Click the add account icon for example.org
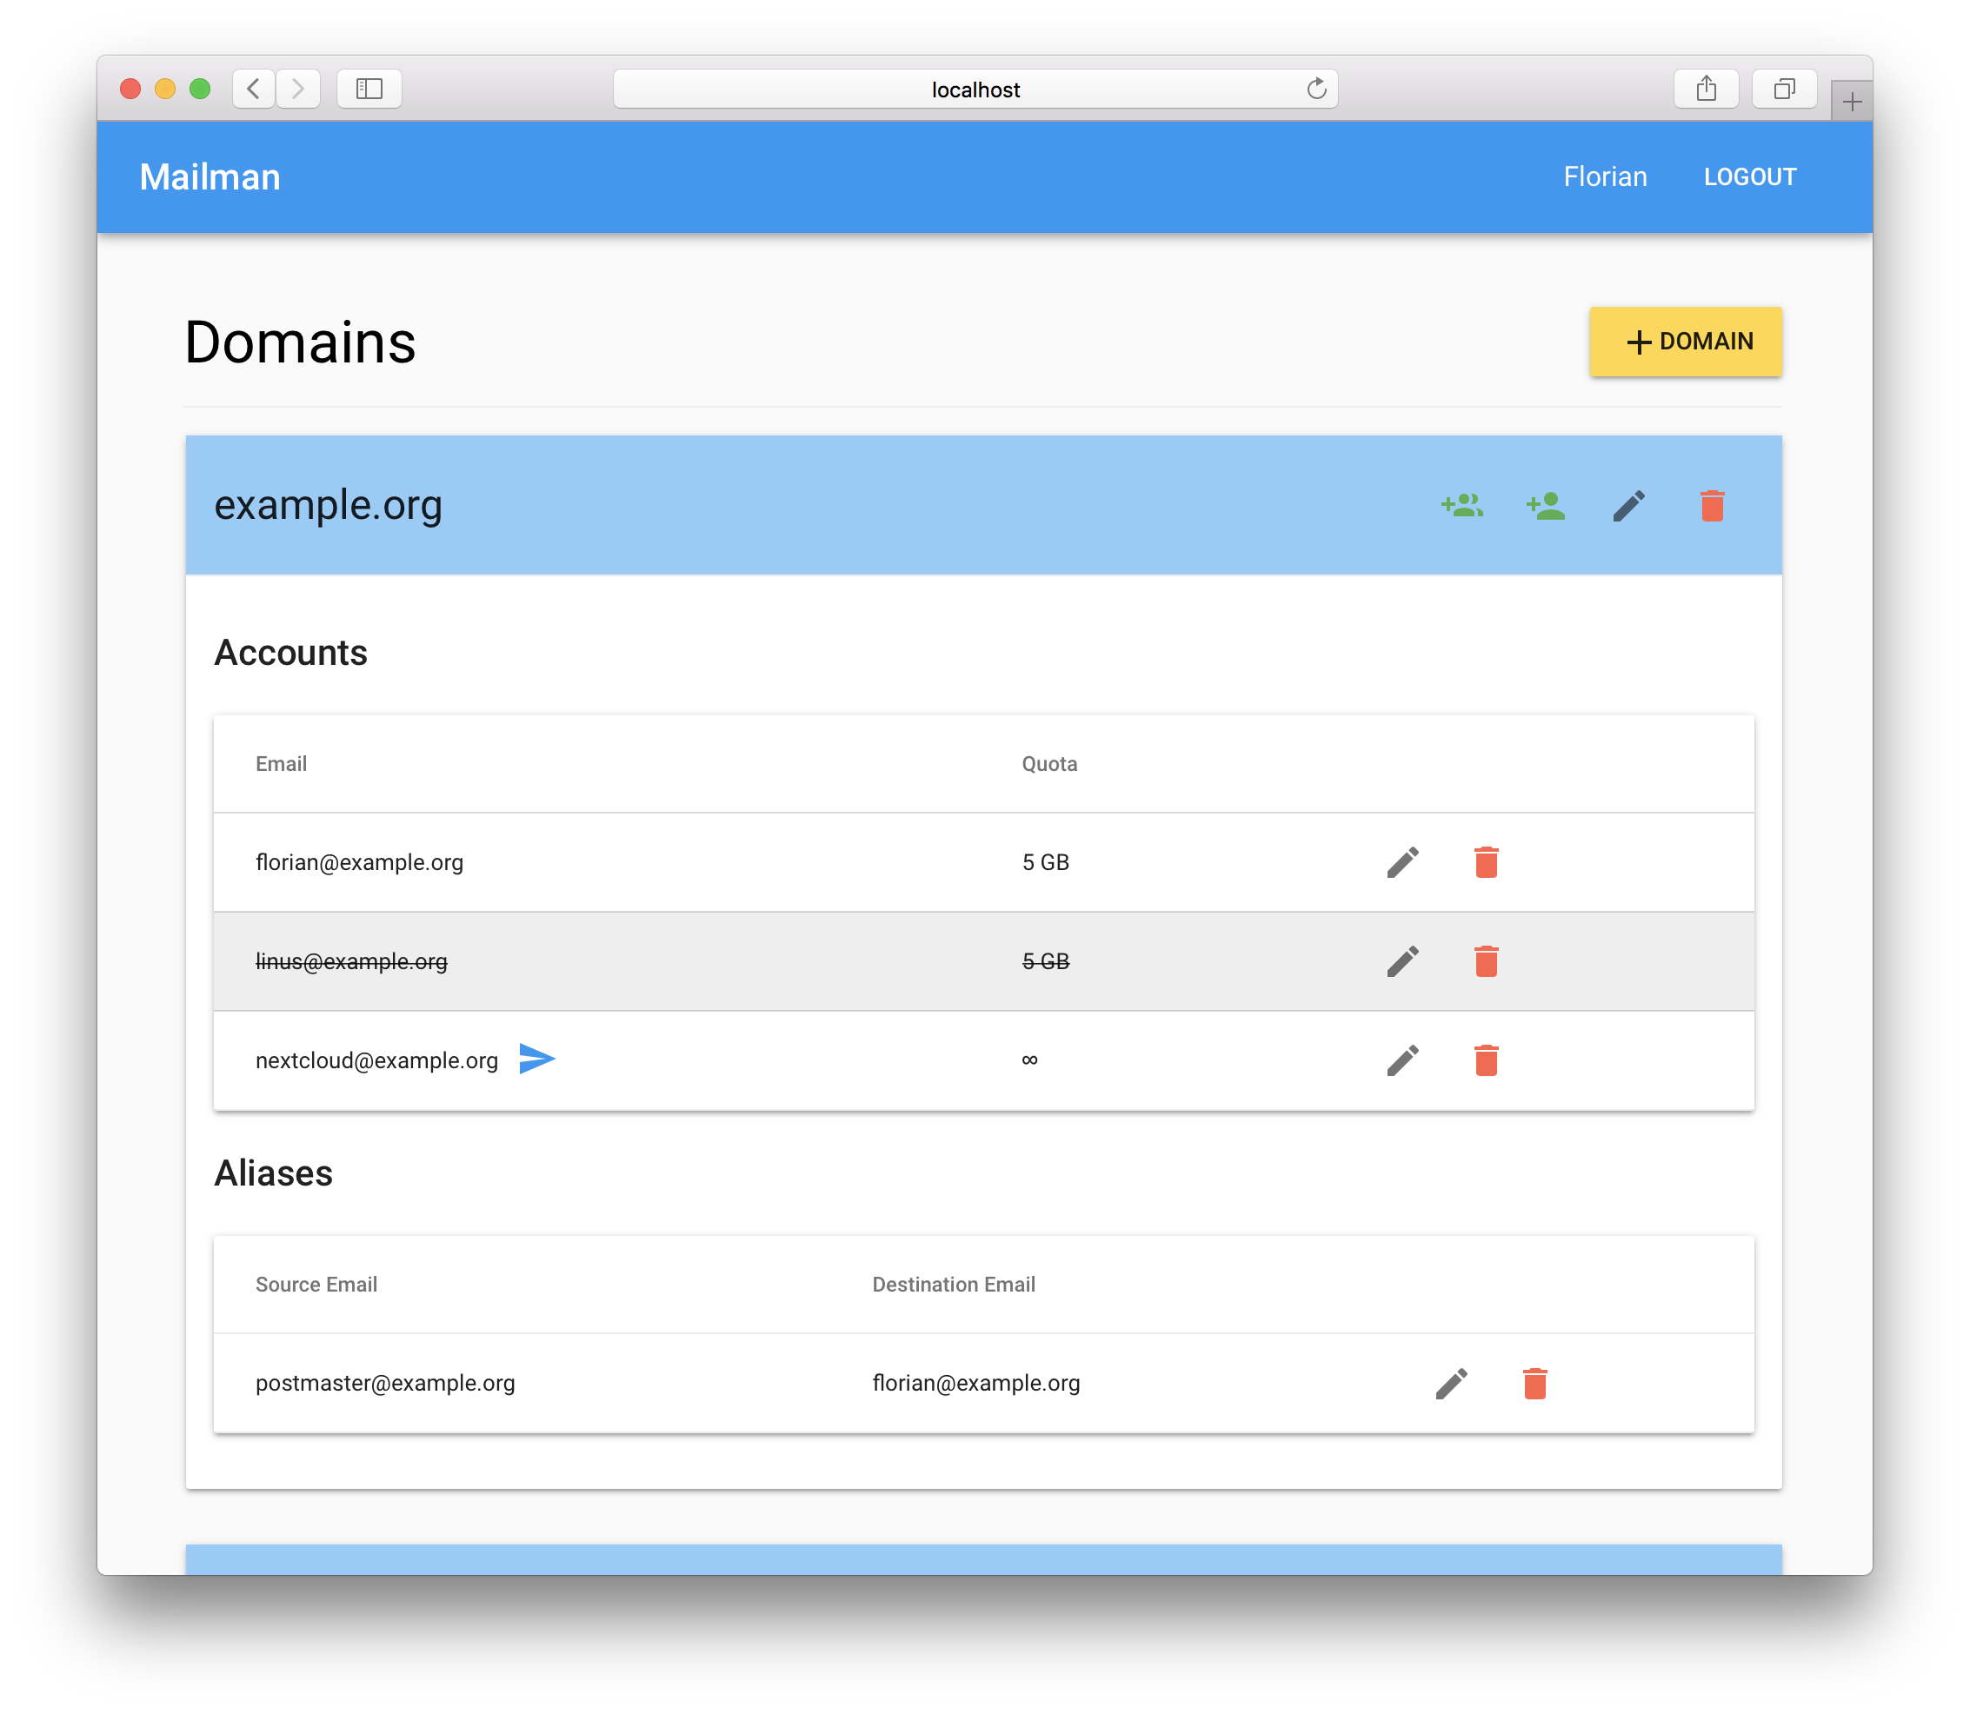The width and height of the screenshot is (1970, 1714). 1545,505
